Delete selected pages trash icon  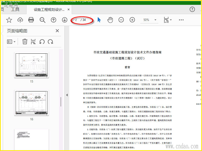click(25, 42)
